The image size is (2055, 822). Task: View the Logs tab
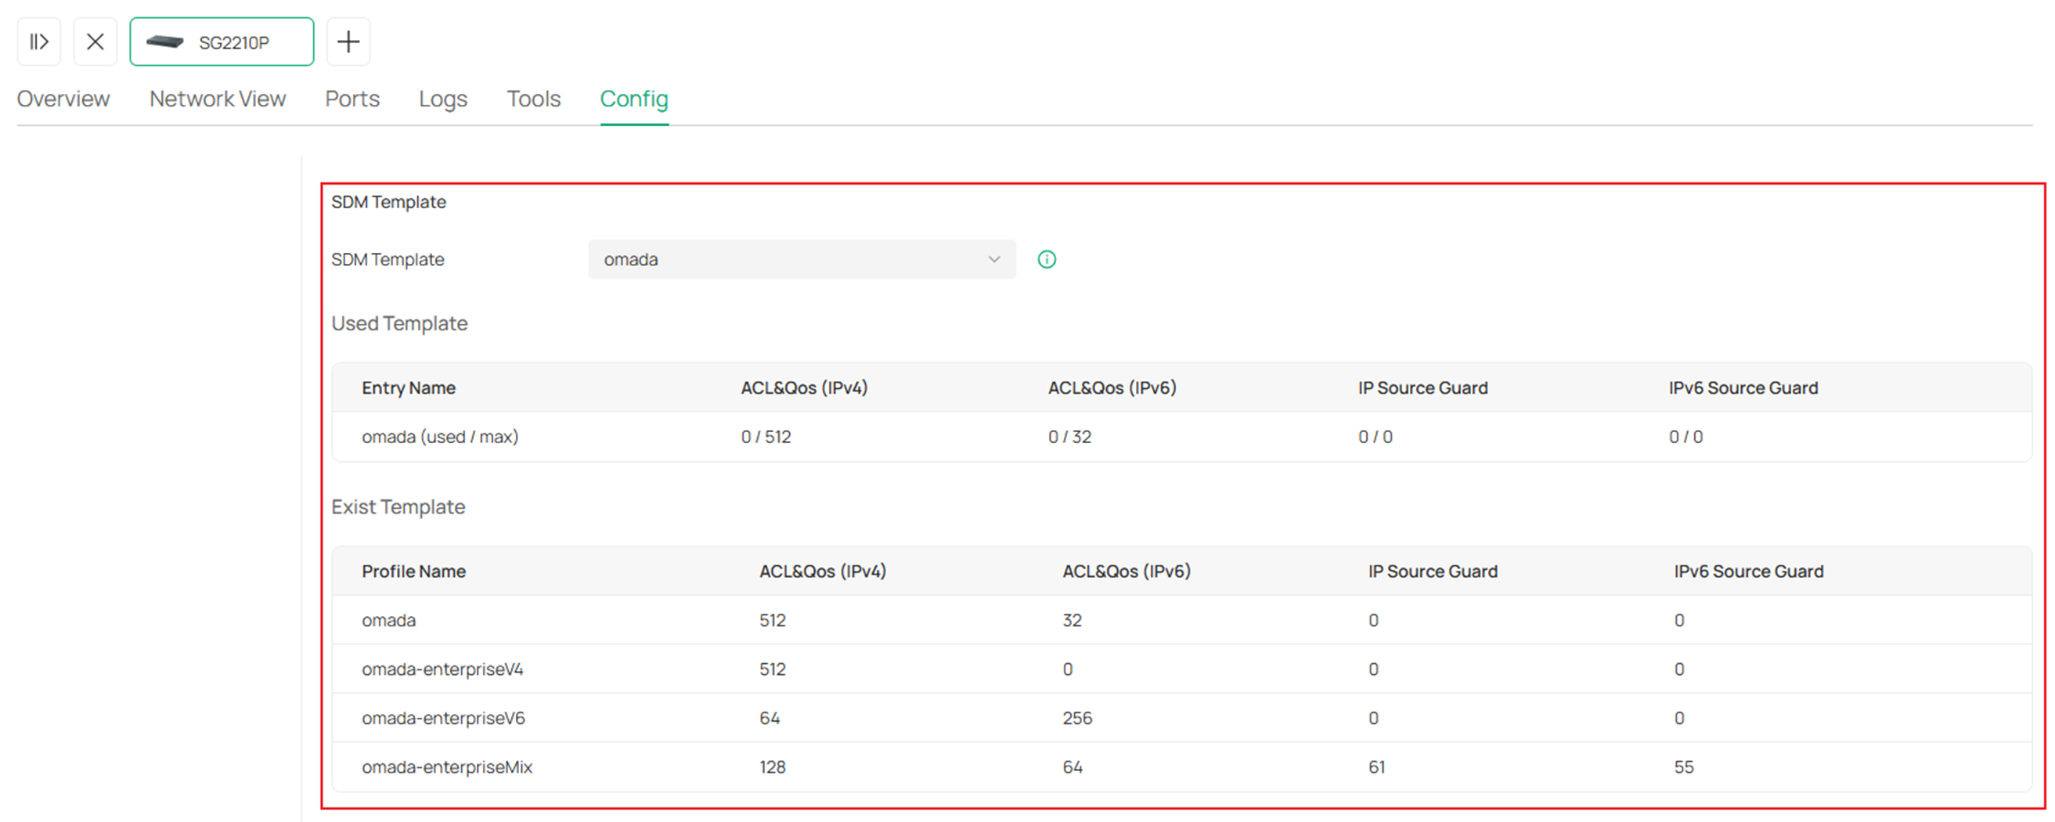[x=442, y=99]
